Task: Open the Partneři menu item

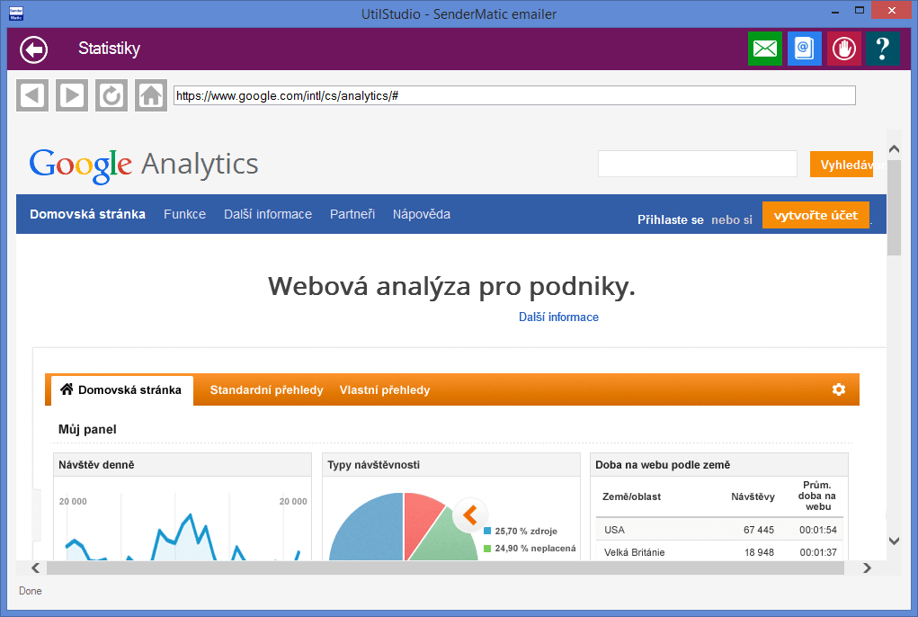Action: tap(352, 214)
